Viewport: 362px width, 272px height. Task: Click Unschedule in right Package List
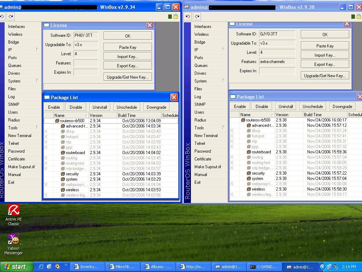[313, 106]
